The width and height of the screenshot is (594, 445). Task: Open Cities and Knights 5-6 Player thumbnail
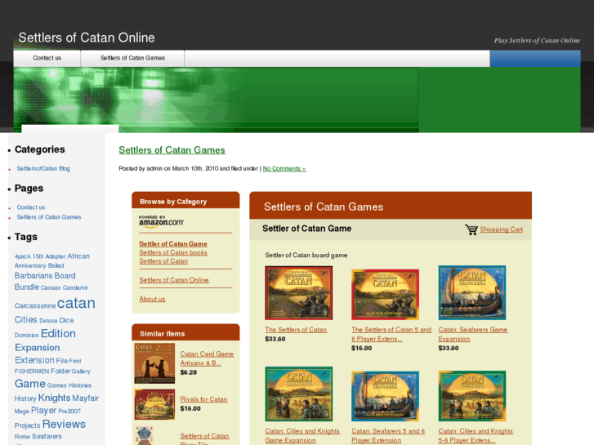[472, 396]
